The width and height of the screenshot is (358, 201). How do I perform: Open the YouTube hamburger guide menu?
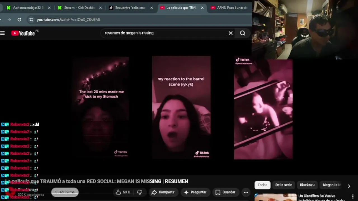pos(3,33)
